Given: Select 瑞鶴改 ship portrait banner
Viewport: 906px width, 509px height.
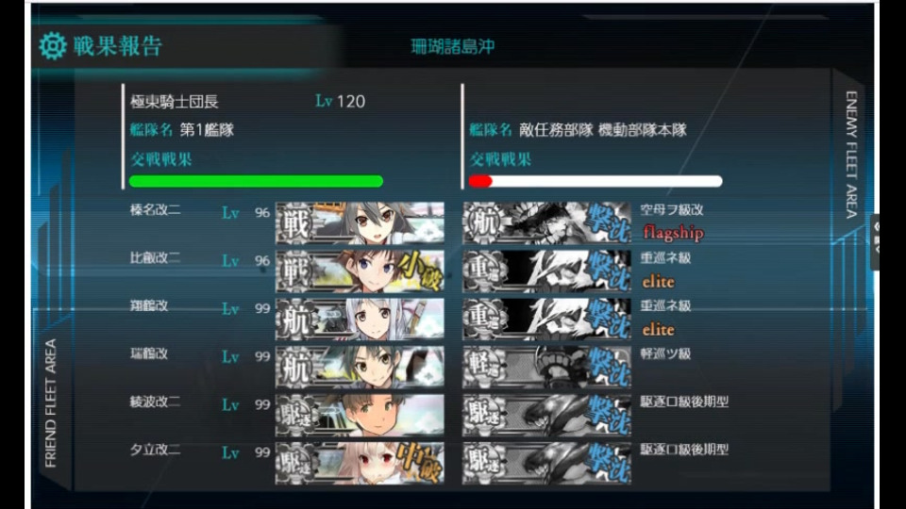Looking at the screenshot, I should (x=360, y=367).
